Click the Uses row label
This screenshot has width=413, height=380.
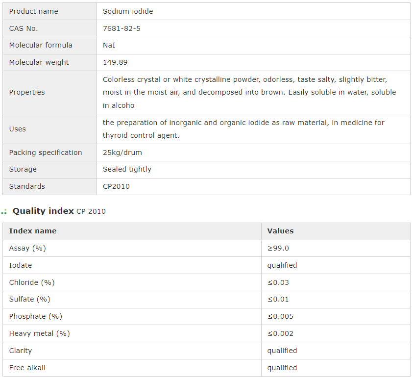coord(18,129)
